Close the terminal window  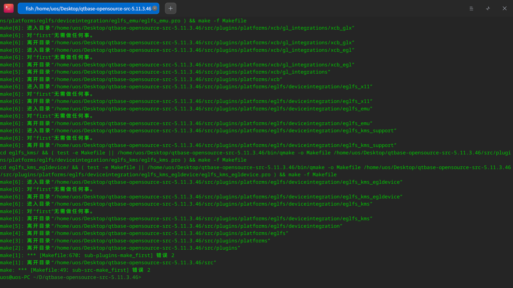[504, 9]
